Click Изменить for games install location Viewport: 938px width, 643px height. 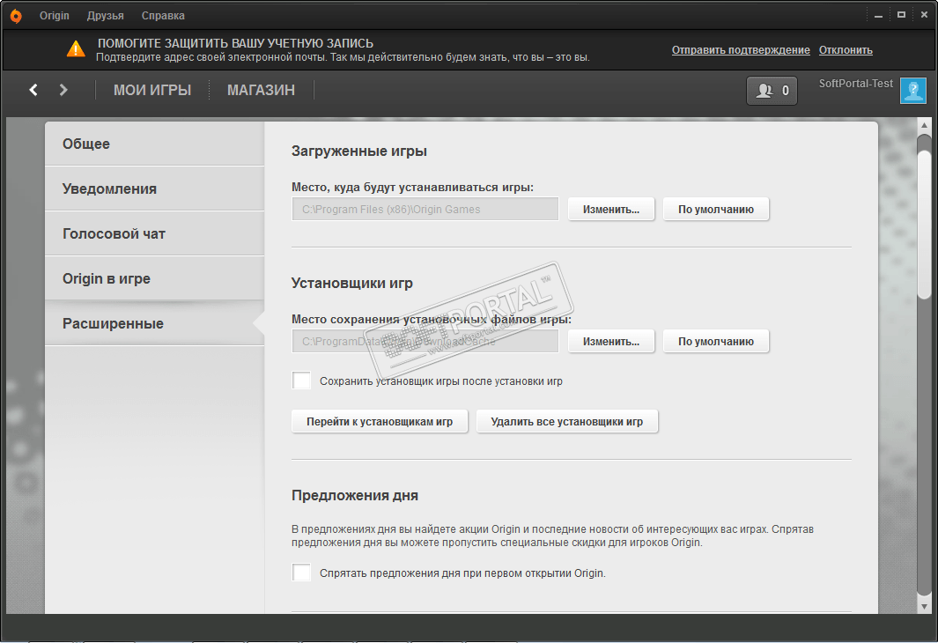pyautogui.click(x=610, y=210)
